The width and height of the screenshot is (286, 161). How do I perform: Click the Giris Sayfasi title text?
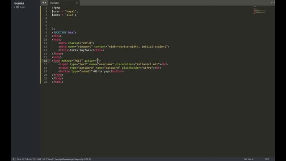(80, 50)
